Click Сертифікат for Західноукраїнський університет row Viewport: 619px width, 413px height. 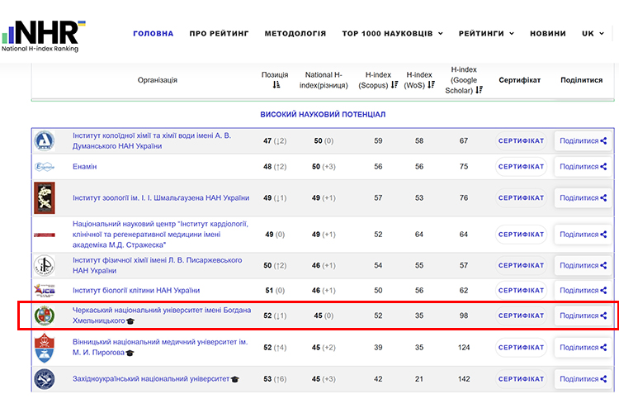(521, 379)
